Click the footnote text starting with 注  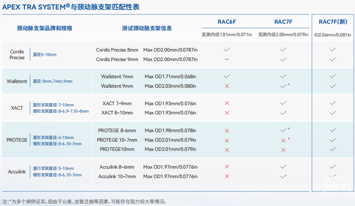pos(84,201)
